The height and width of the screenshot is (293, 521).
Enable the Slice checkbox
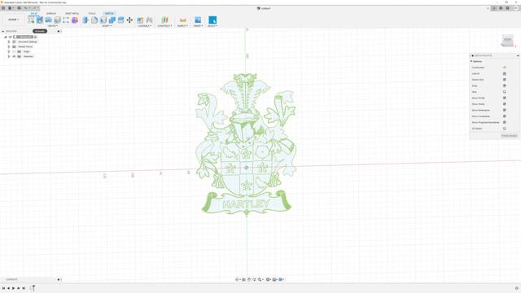tap(505, 92)
